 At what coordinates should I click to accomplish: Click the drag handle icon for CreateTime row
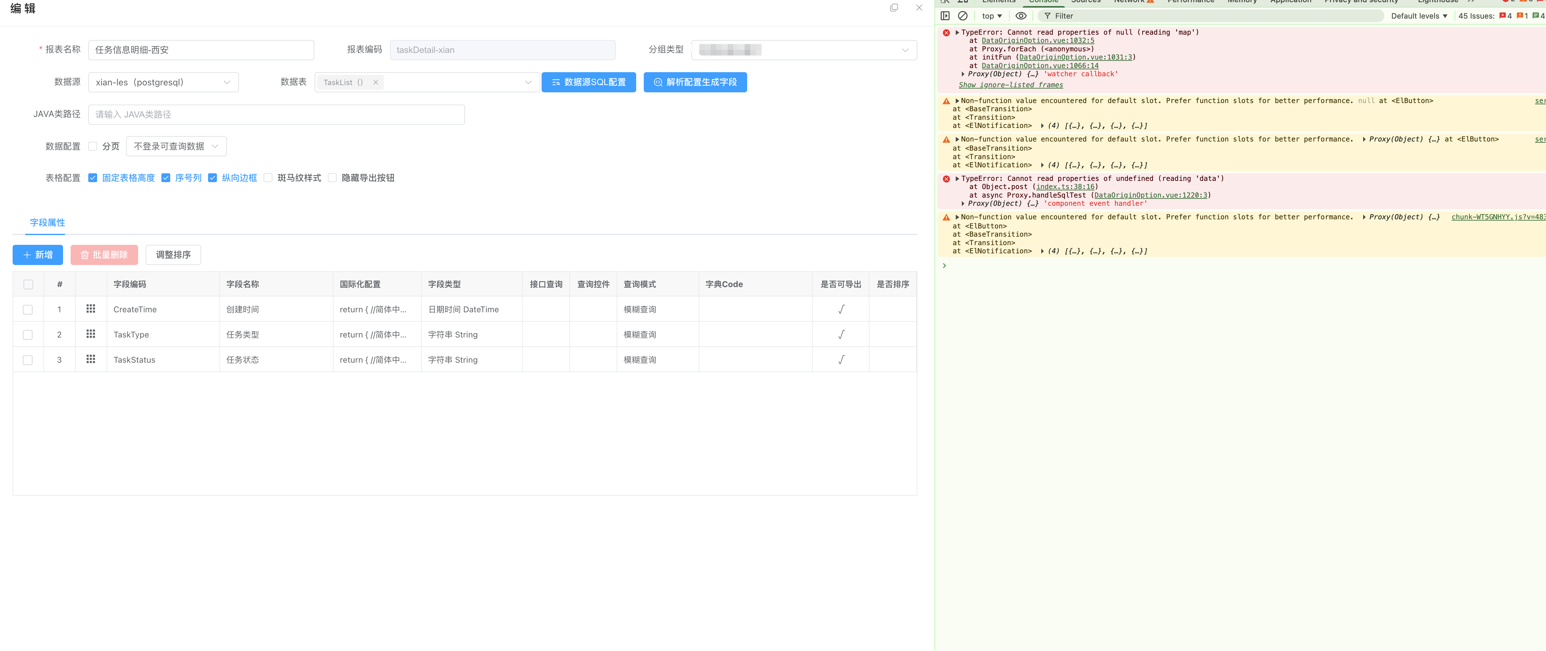[90, 309]
